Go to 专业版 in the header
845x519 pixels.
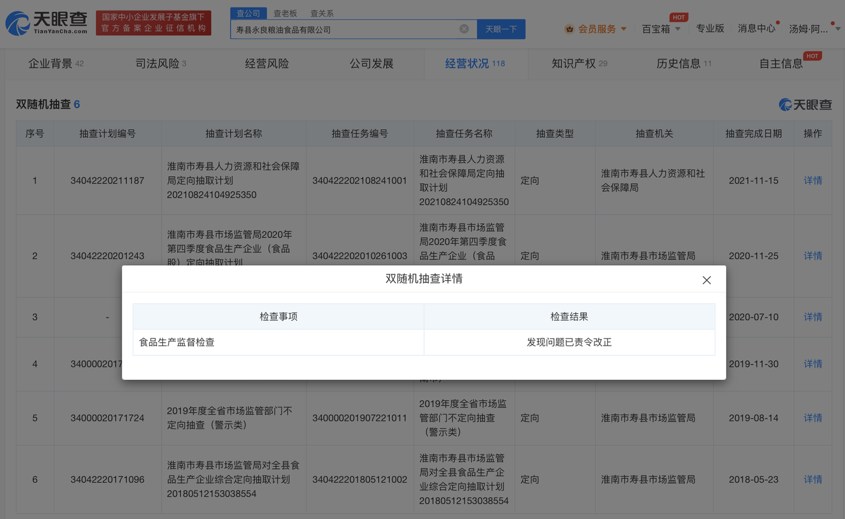[x=710, y=28]
